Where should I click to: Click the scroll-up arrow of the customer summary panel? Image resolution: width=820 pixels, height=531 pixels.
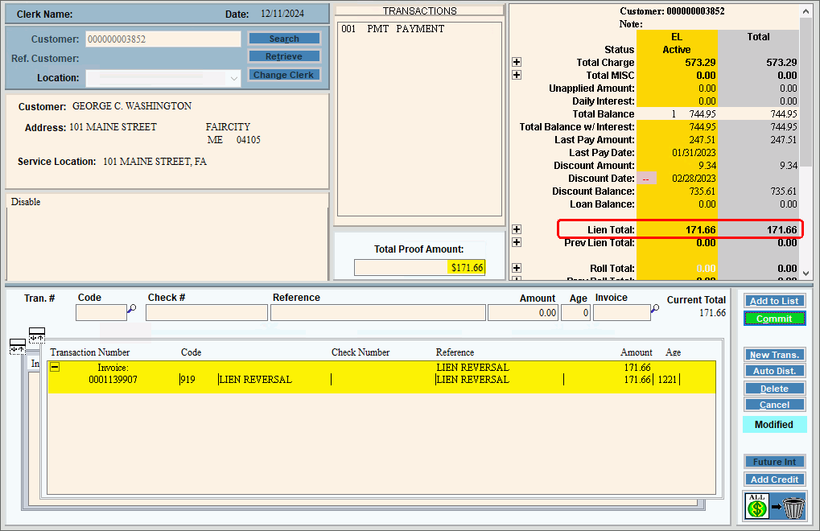(x=806, y=11)
